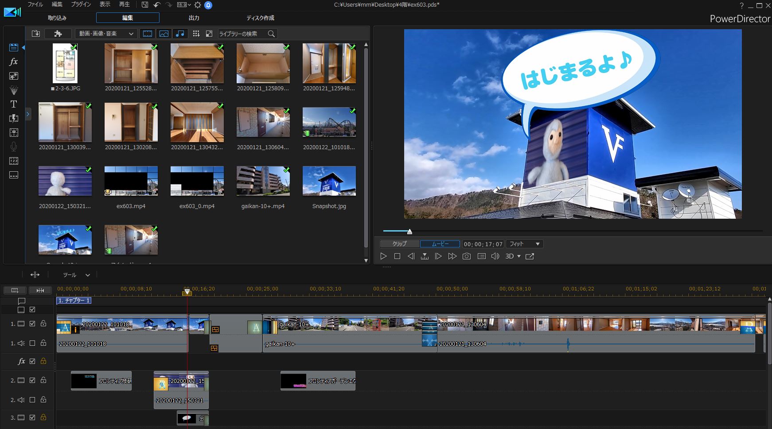Open the Effect Room fx icon
This screenshot has height=429, width=772.
[14, 62]
